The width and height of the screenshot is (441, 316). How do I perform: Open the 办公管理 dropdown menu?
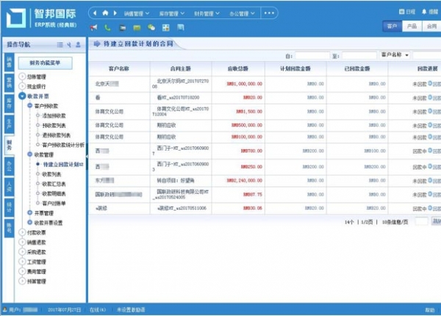(x=242, y=13)
